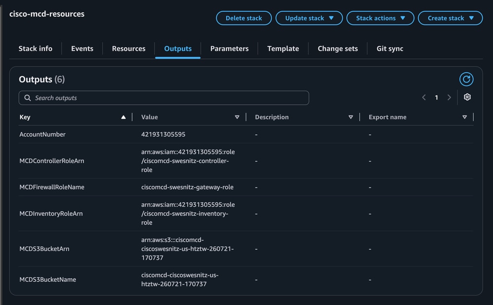
Task: Open the Change sets tab
Action: [338, 49]
